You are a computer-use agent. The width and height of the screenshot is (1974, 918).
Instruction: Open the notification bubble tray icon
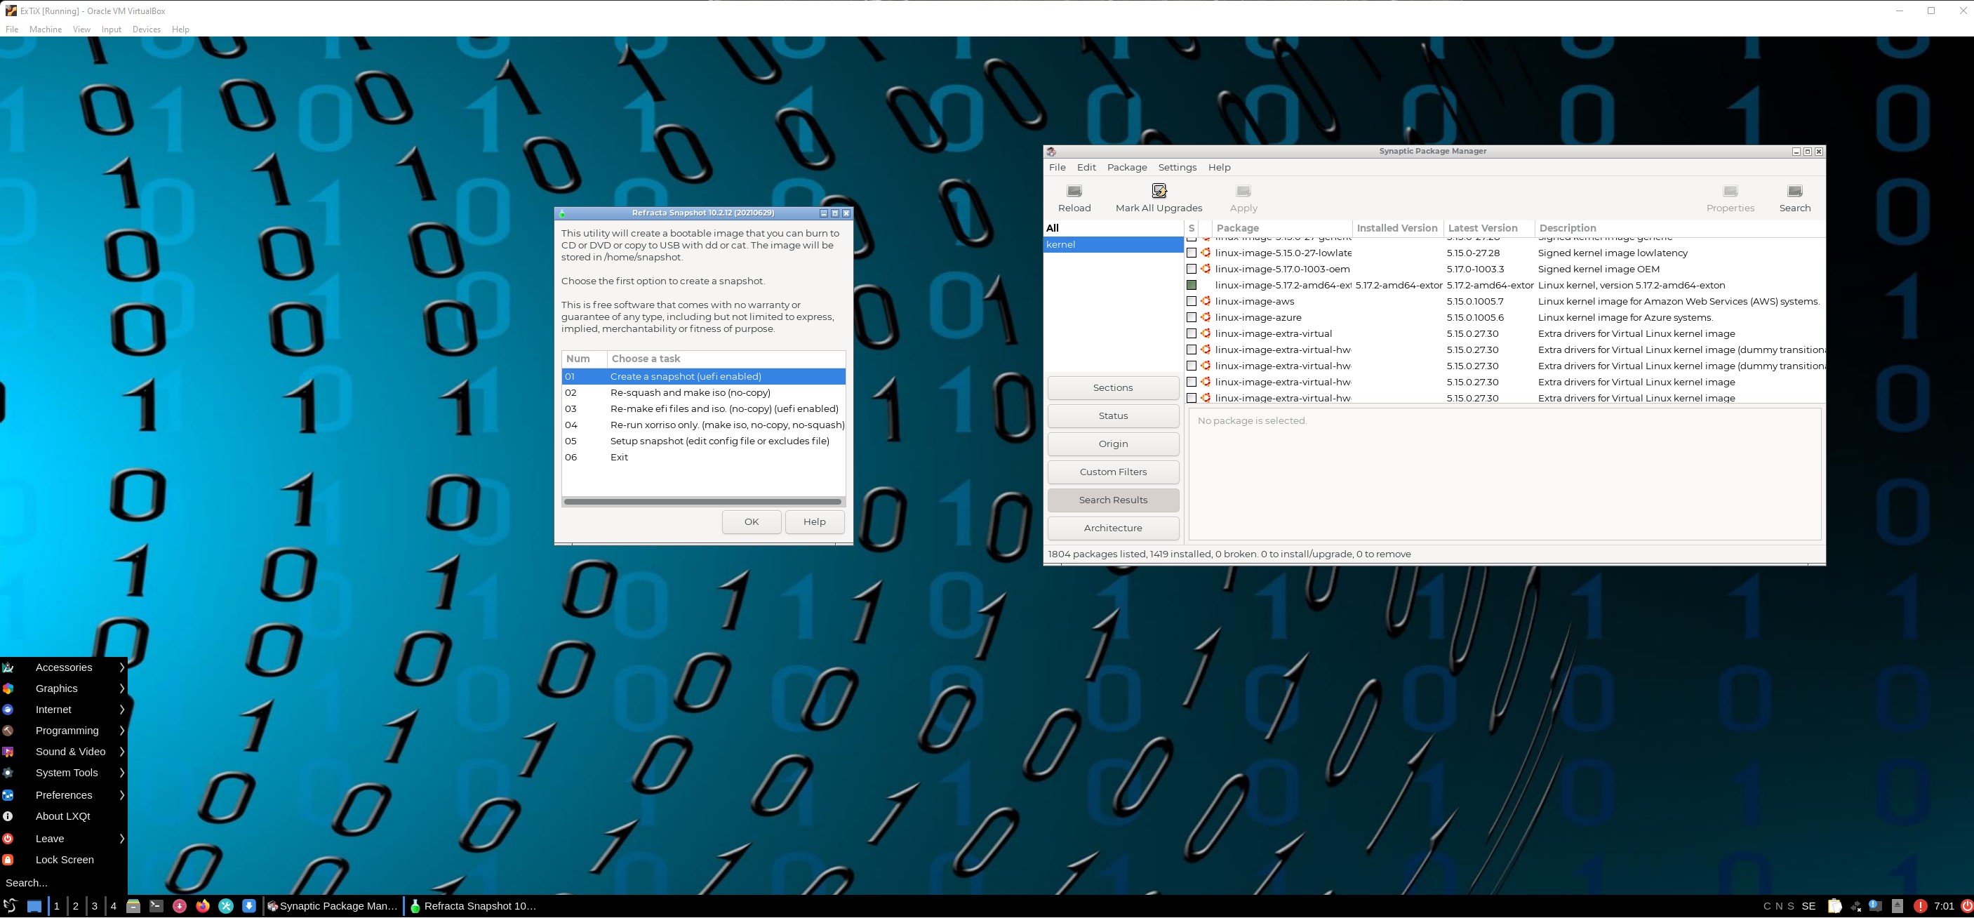pos(1875,906)
